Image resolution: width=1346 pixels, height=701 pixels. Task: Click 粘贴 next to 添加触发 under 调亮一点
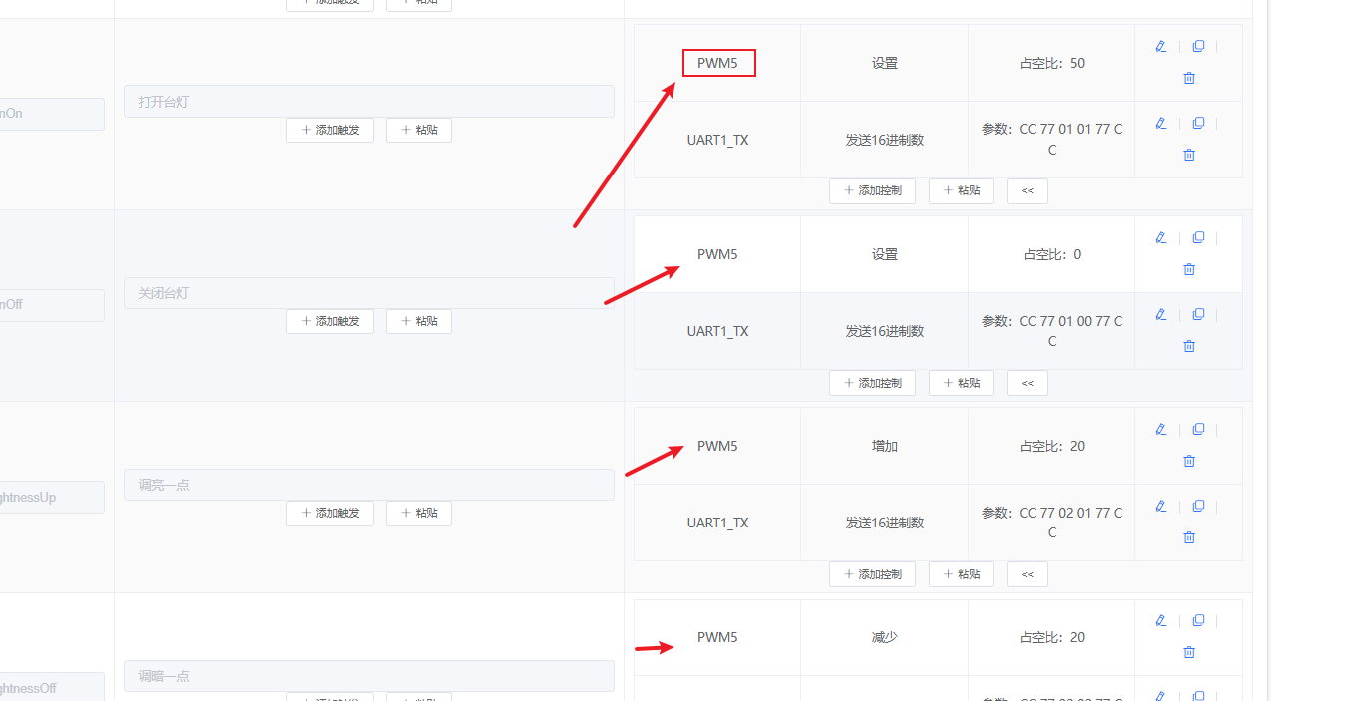click(418, 513)
